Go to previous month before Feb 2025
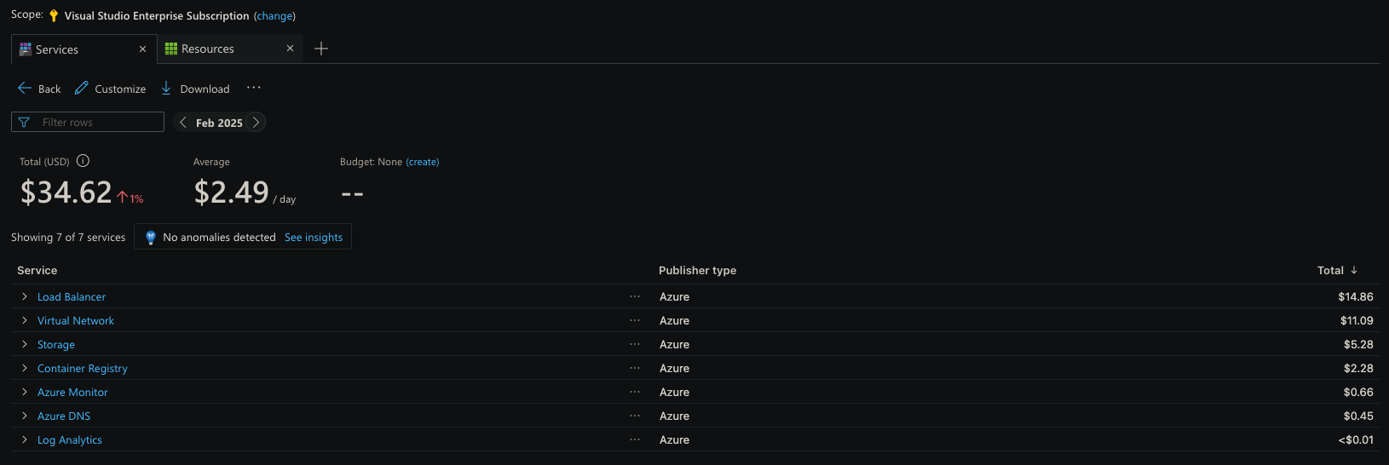The image size is (1389, 465). pos(183,123)
